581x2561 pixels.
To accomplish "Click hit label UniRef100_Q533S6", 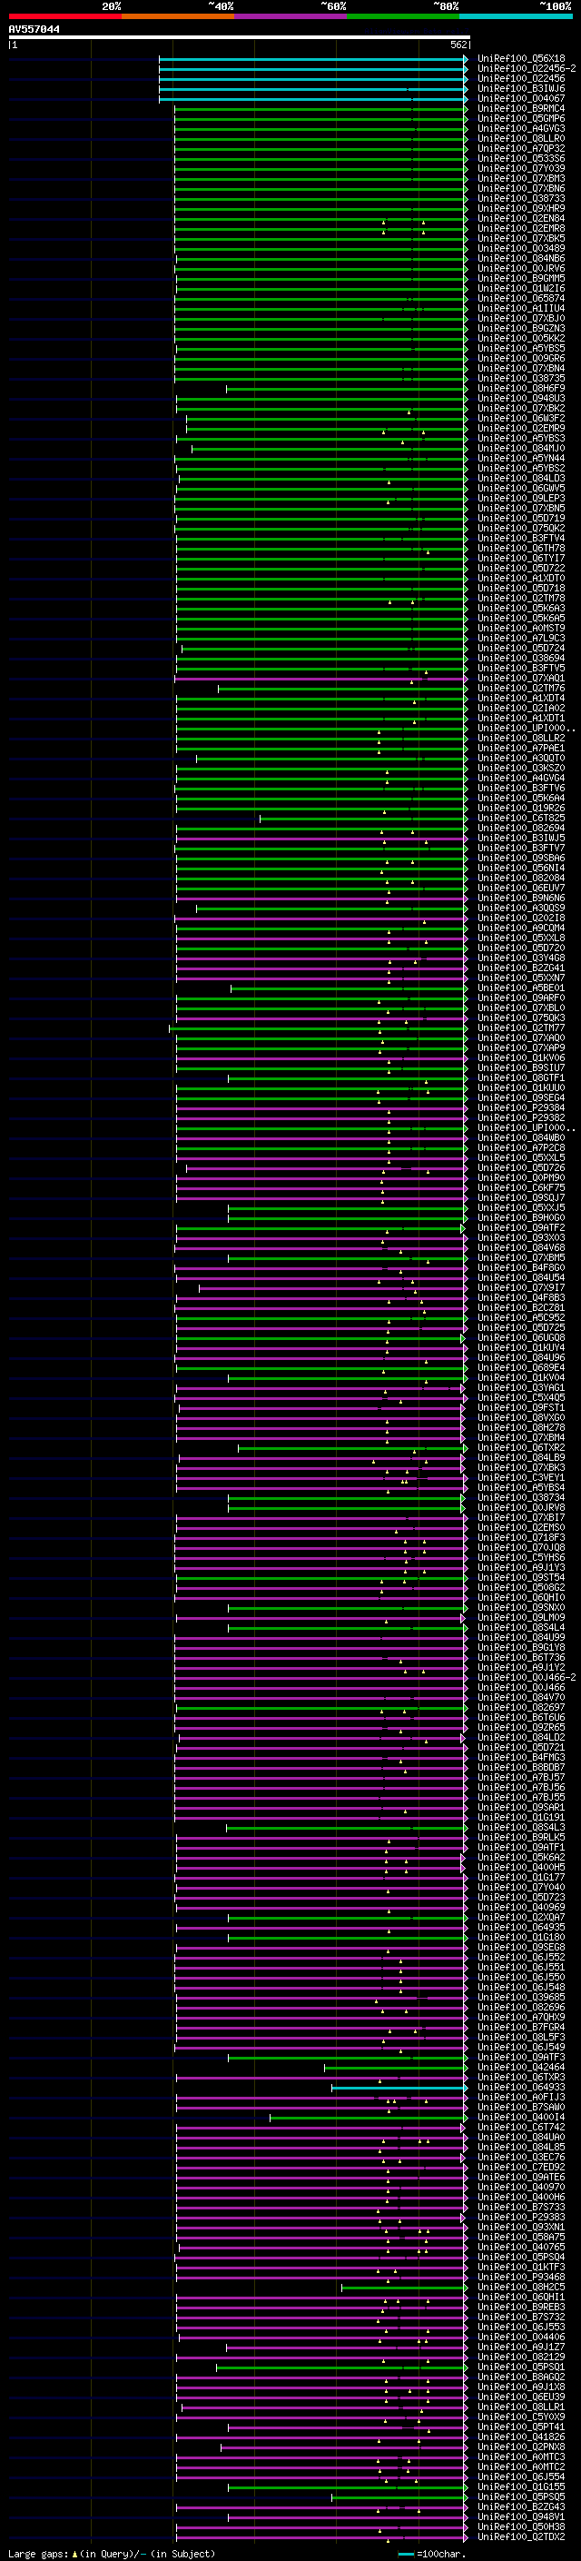I will tap(521, 158).
